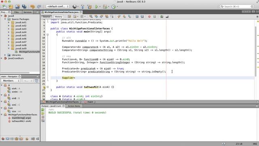
Task: Click the Re-run icon in Output panel
Action: [43, 110]
